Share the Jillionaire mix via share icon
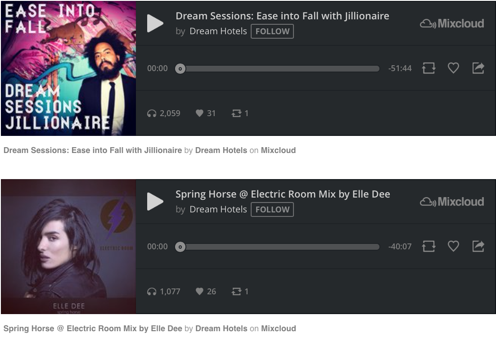496x342 pixels. click(x=478, y=68)
